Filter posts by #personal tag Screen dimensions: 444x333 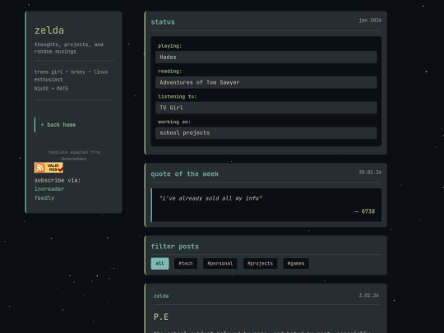click(220, 264)
